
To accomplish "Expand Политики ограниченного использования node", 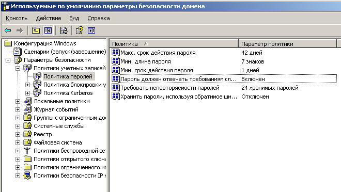I will pyautogui.click(x=18, y=167).
